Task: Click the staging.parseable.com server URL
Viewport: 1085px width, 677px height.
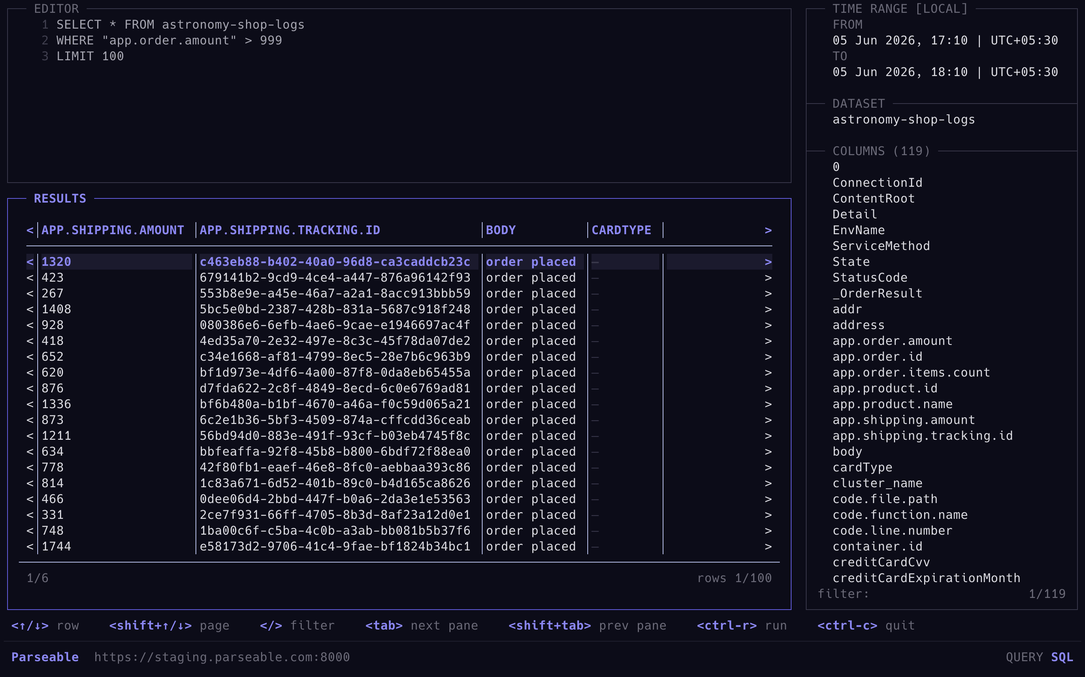Action: pos(222,657)
